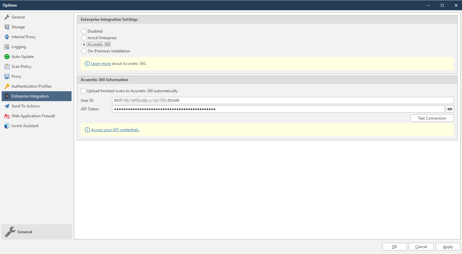The height and width of the screenshot is (254, 462).
Task: Click the Storage icon in sidebar
Action: [x=7, y=27]
